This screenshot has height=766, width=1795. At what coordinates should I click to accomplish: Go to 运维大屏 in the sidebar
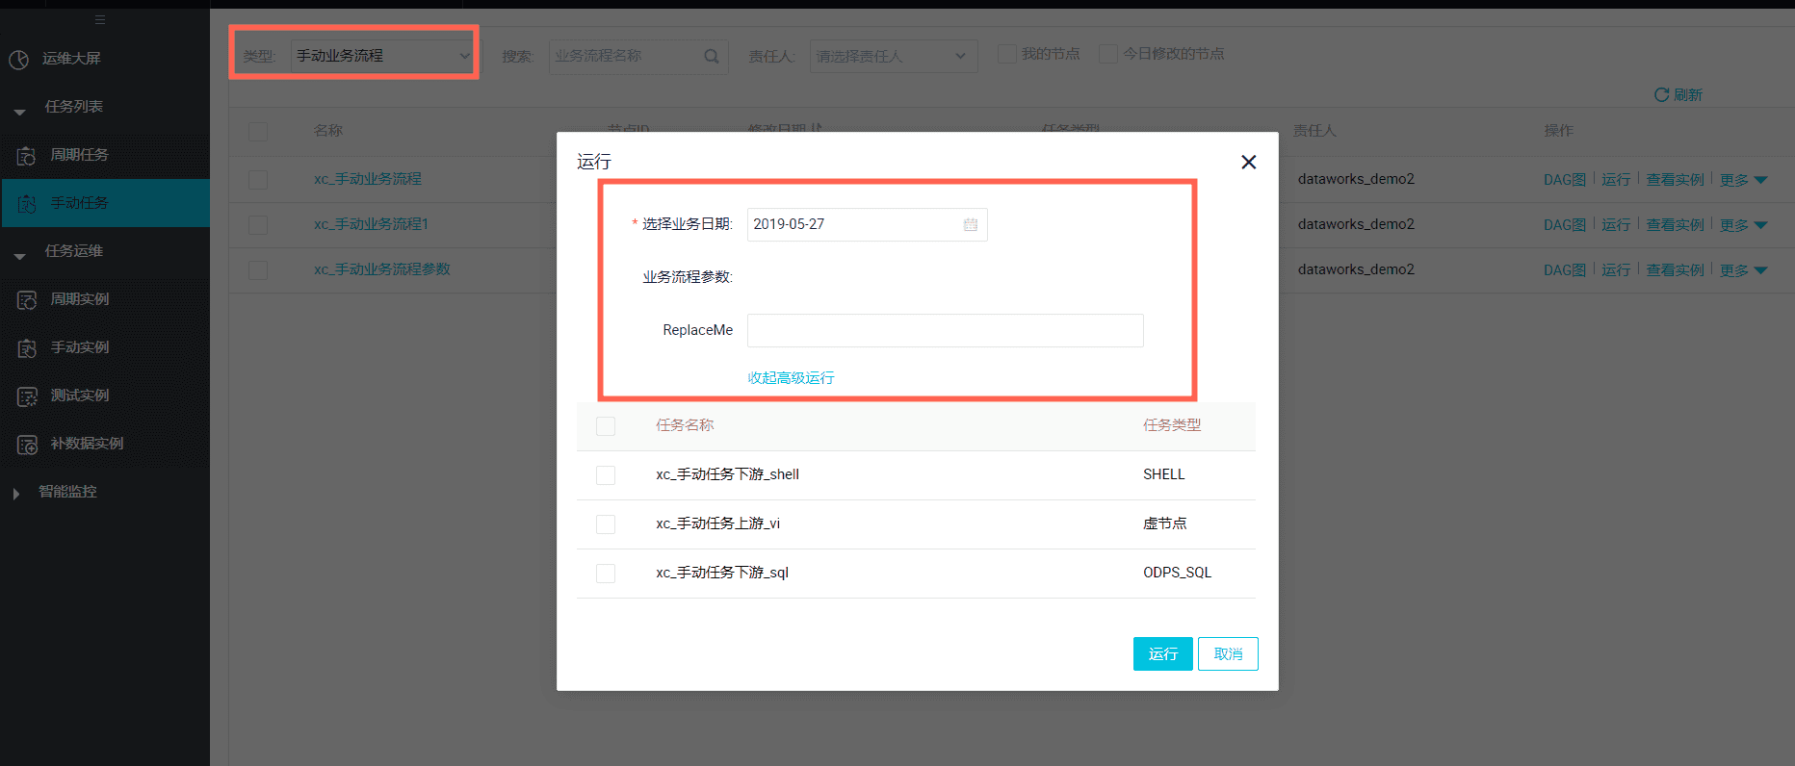click(x=71, y=59)
